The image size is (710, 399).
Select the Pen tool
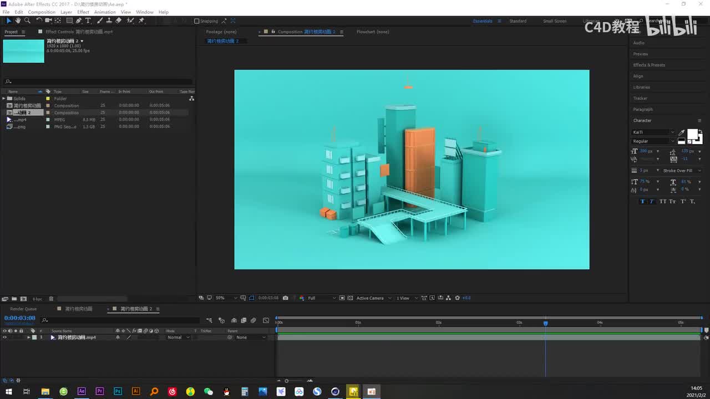point(78,21)
